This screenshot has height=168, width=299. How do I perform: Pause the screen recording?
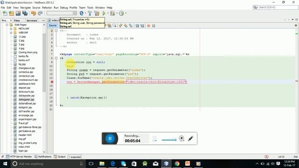(110, 139)
